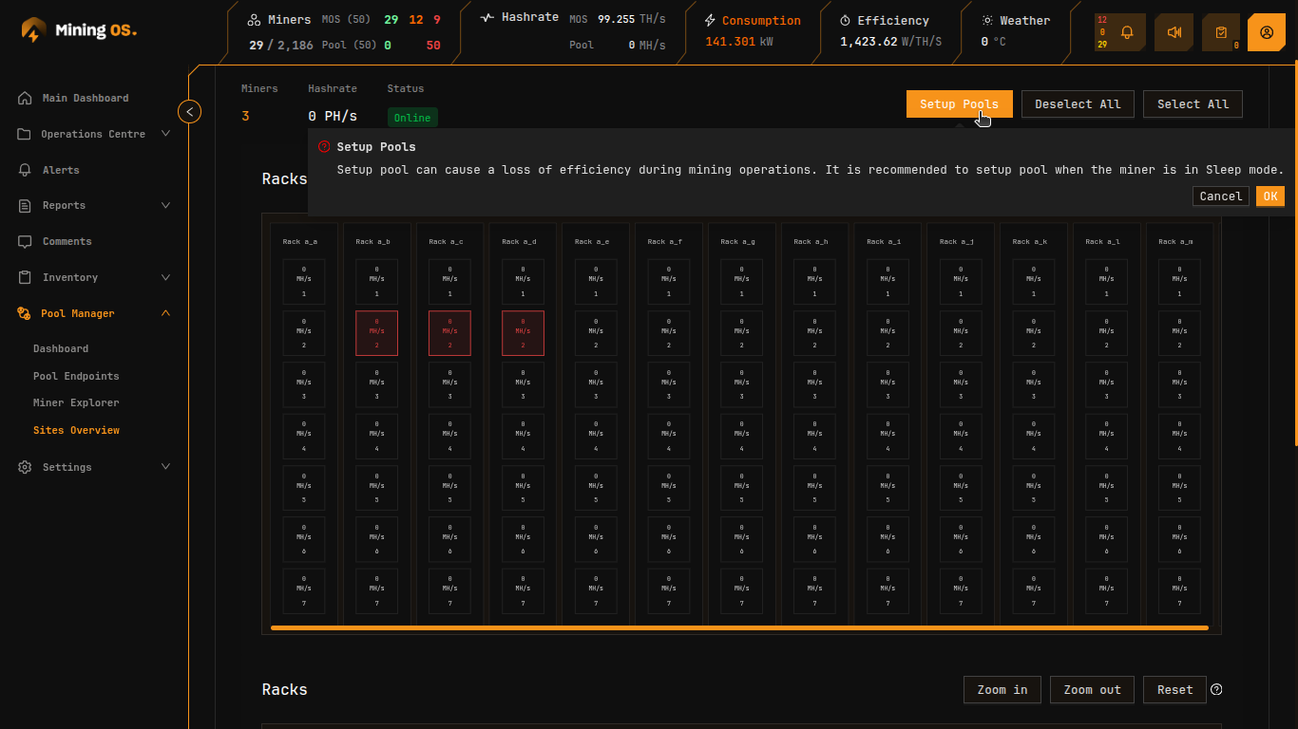The width and height of the screenshot is (1298, 729).
Task: Click the Consumption lightning bolt icon
Action: [708, 20]
